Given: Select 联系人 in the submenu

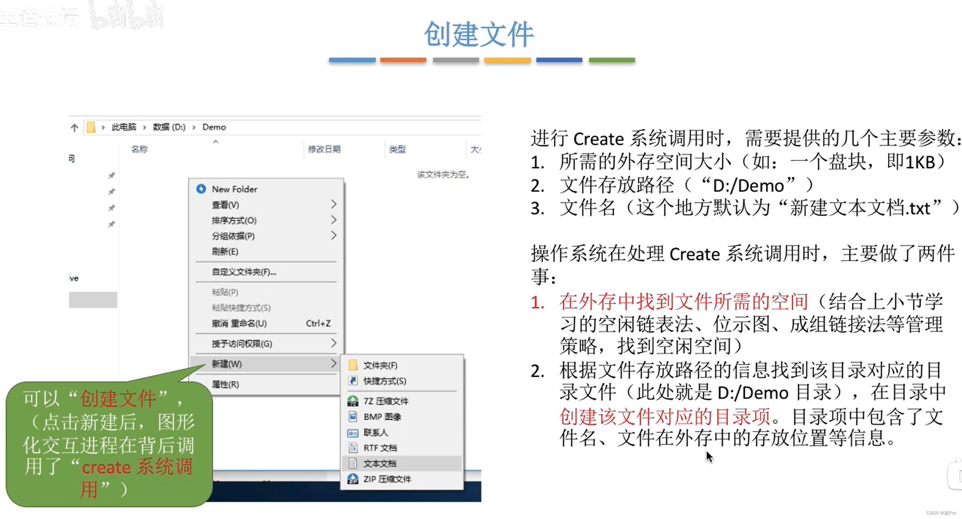Looking at the screenshot, I should coord(402,432).
